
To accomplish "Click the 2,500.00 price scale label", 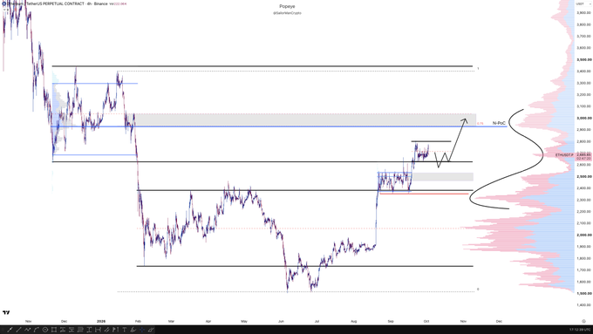I will click(x=584, y=177).
